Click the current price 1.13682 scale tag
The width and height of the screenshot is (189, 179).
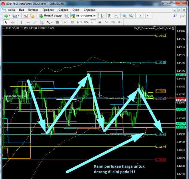click(x=181, y=100)
